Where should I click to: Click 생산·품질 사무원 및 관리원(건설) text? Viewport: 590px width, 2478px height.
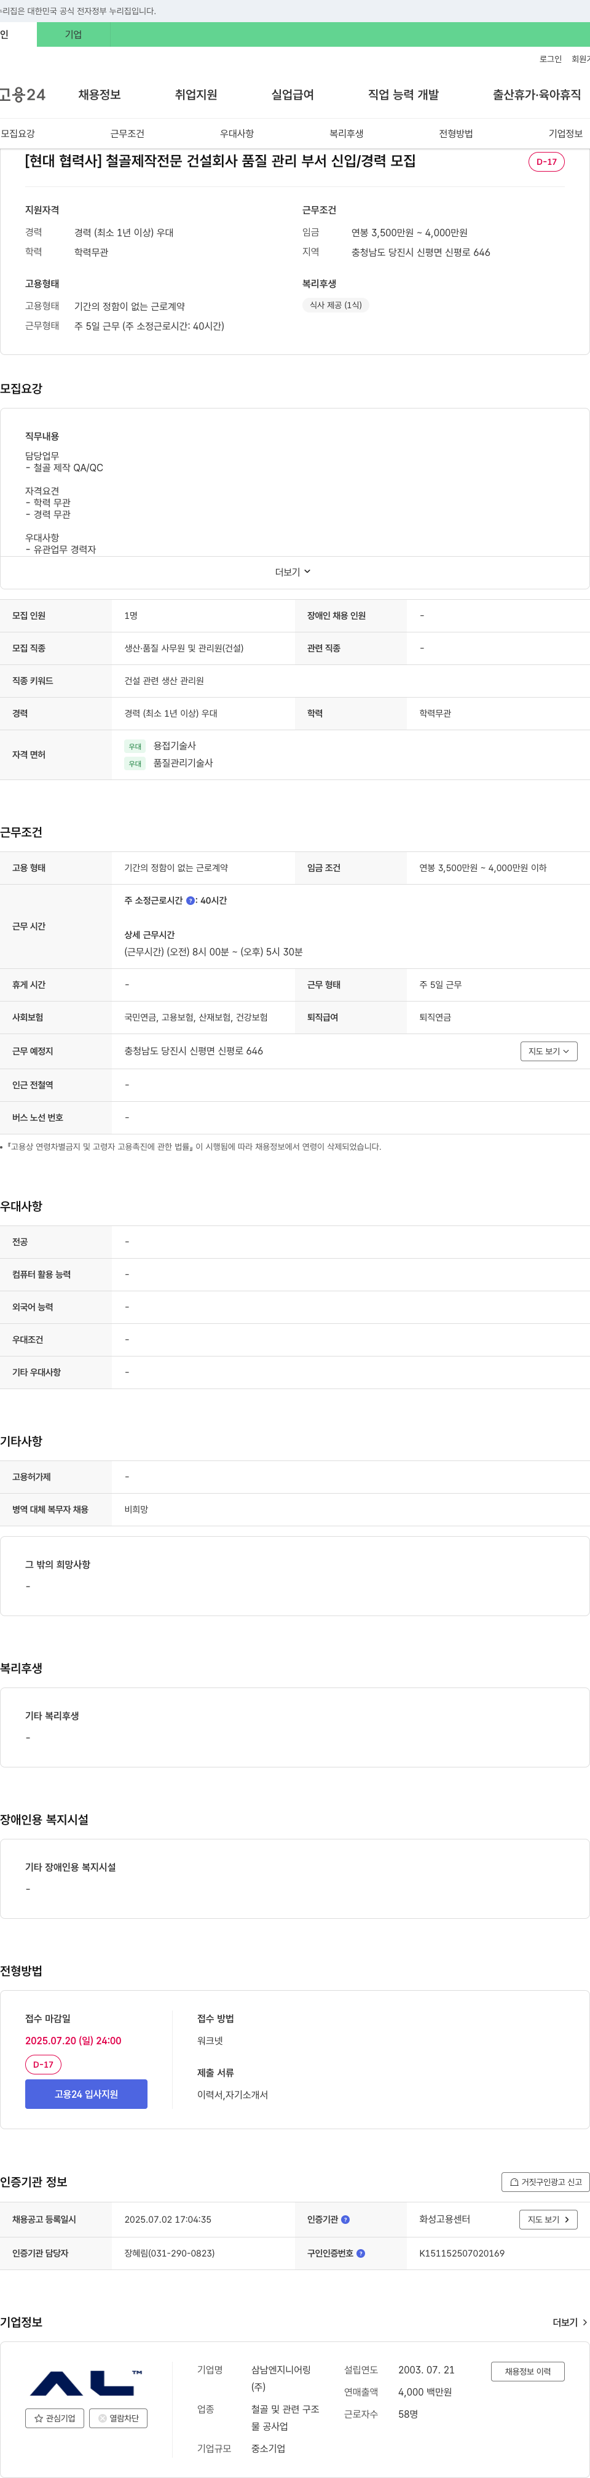coord(184,648)
